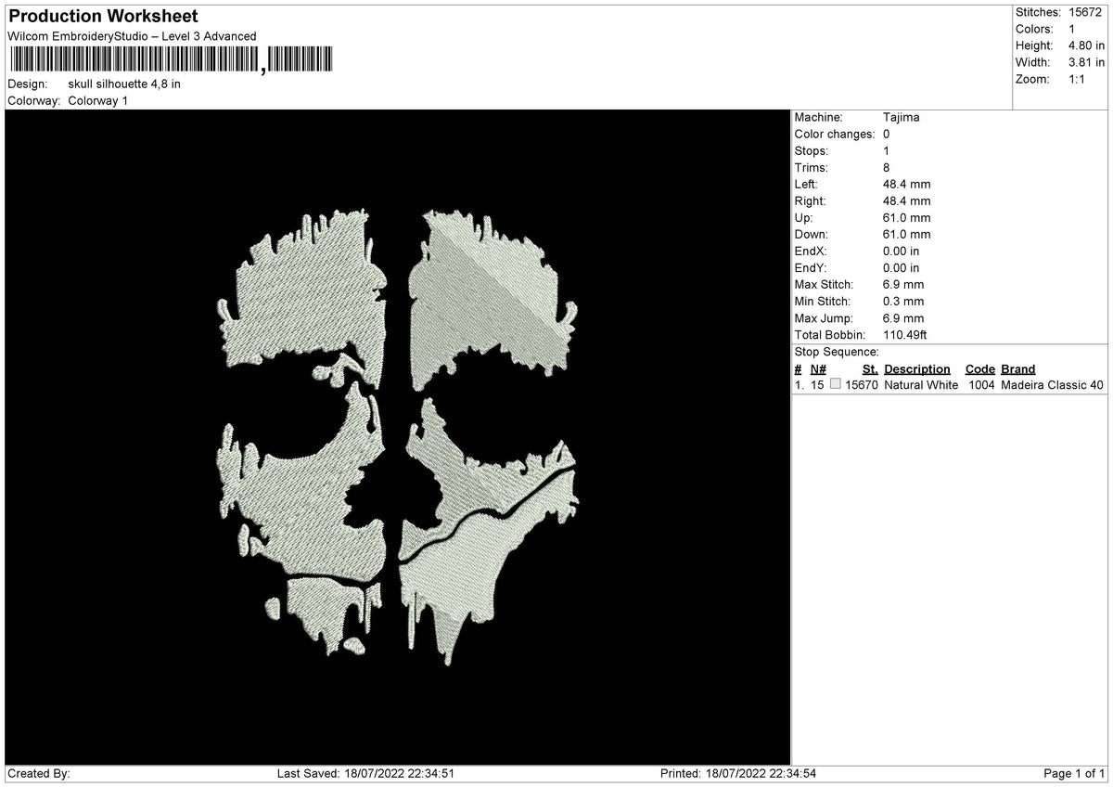Select the 'Colors:' label at top right
Viewport: 1113px width, 787px height.
coord(1035,29)
